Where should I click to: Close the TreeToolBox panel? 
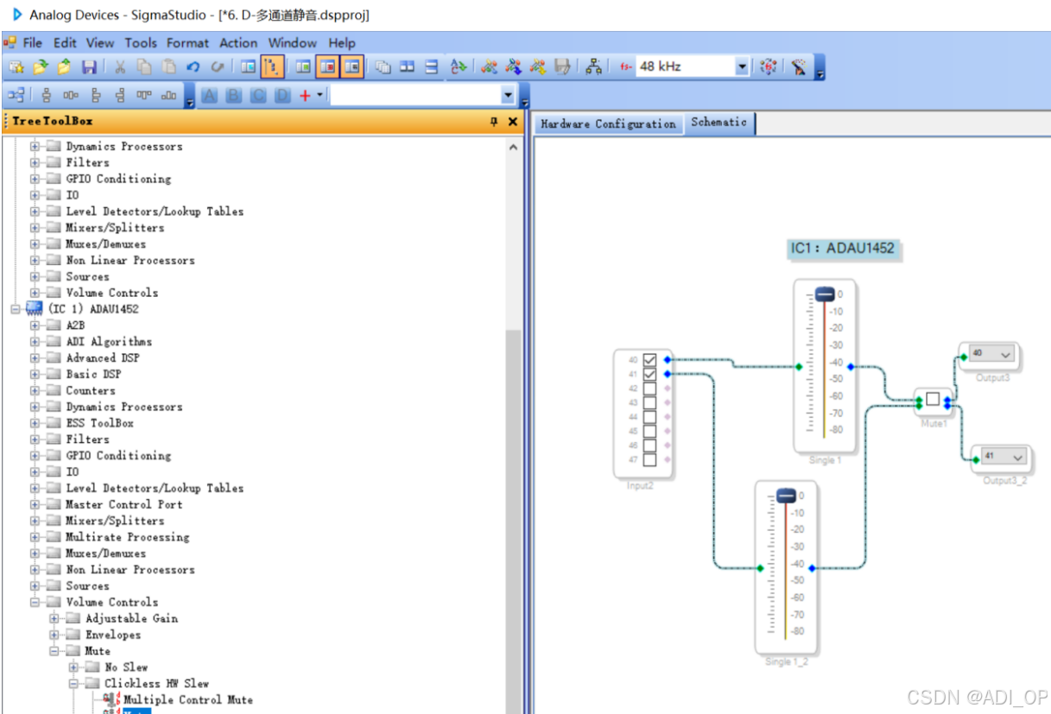click(x=512, y=122)
